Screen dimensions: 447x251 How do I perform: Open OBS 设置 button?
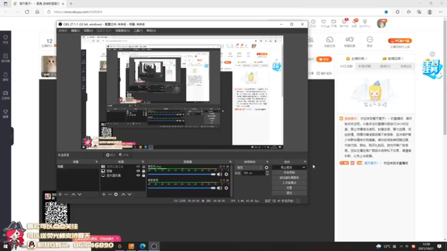289,188
